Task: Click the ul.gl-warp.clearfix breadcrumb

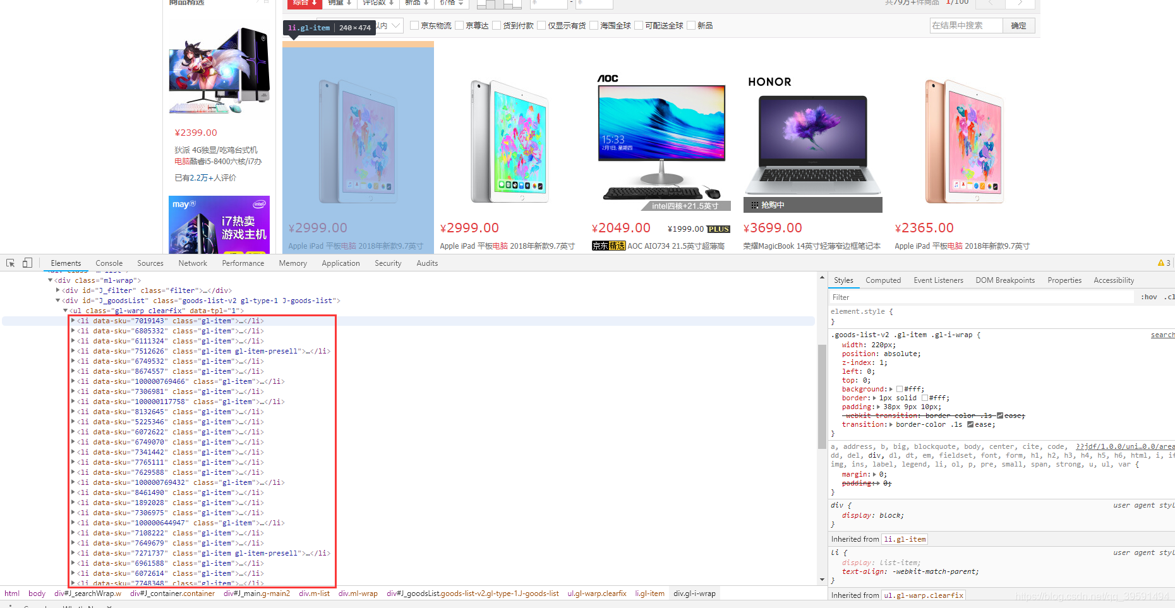Action: click(x=597, y=593)
